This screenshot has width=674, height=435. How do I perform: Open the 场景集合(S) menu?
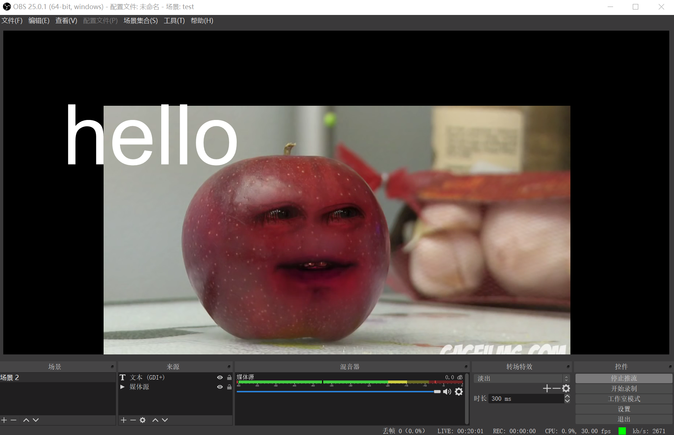[x=141, y=21]
